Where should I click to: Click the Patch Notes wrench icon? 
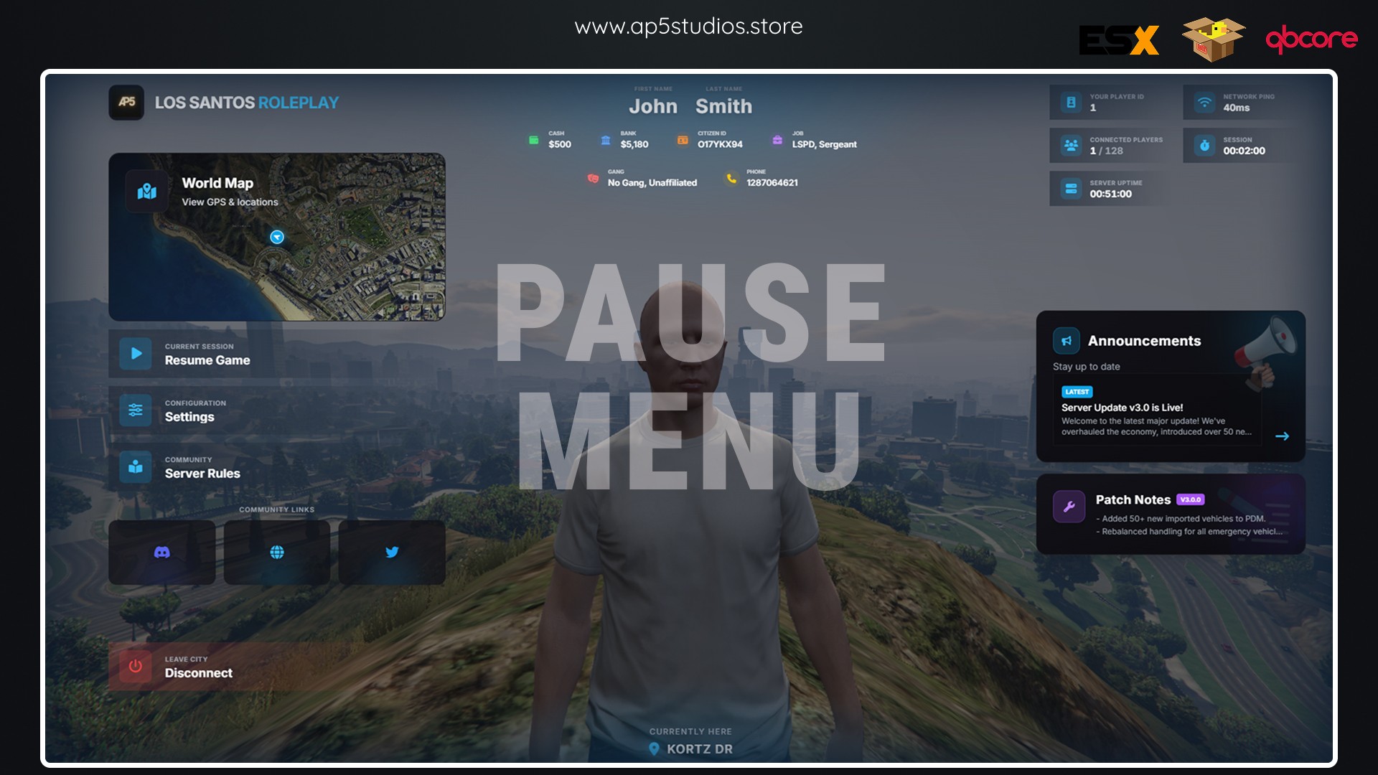pos(1069,507)
